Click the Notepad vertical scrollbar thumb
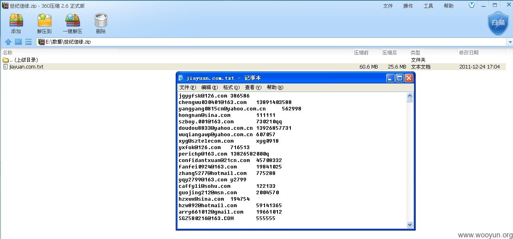 (410, 101)
